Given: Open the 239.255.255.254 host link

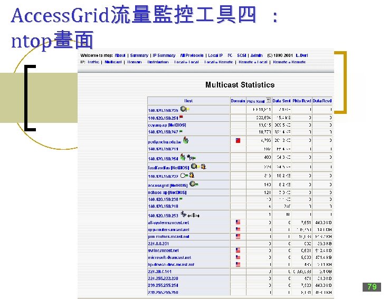Looking at the screenshot, I should (x=163, y=285).
